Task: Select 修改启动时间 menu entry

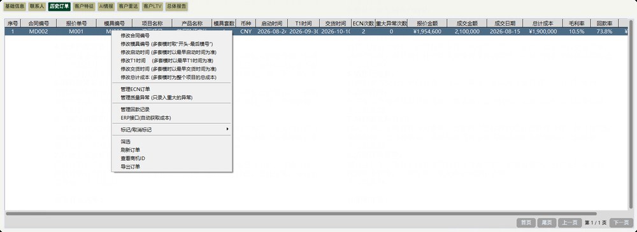Action: 172,52
